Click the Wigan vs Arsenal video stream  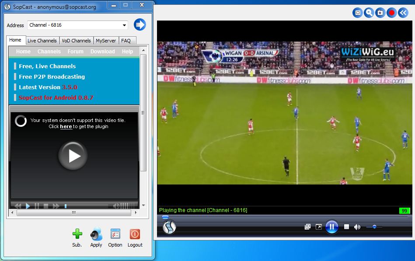[285, 113]
